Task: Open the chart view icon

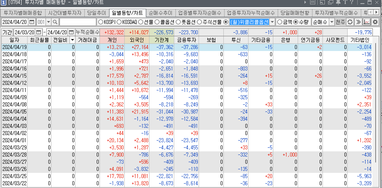Action: (x=366, y=22)
